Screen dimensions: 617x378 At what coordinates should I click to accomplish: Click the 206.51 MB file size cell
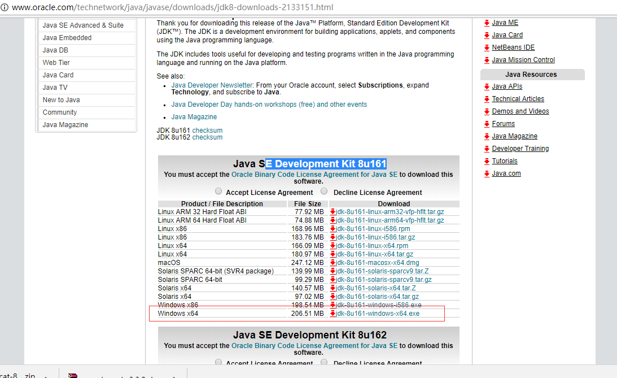click(307, 314)
